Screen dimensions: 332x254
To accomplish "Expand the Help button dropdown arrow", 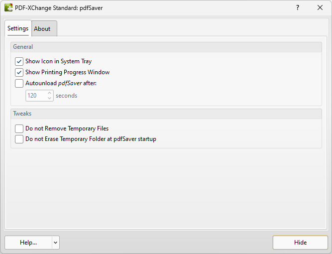I will [55, 243].
